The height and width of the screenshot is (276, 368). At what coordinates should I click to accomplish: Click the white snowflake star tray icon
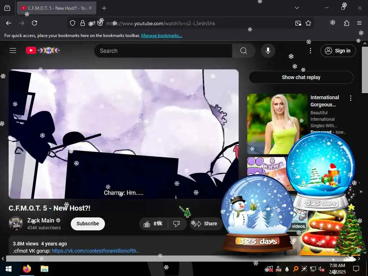point(304,268)
